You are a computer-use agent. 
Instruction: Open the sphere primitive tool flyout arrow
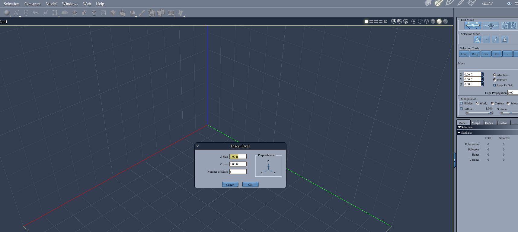10,16
